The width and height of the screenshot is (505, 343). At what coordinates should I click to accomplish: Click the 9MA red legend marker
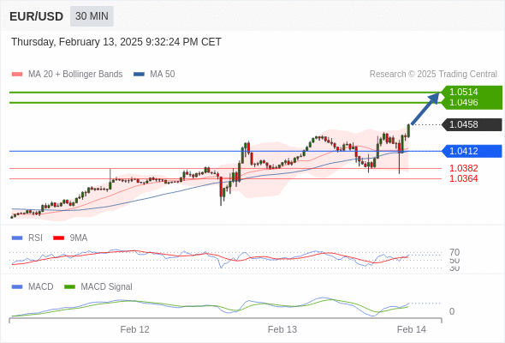pyautogui.click(x=58, y=238)
